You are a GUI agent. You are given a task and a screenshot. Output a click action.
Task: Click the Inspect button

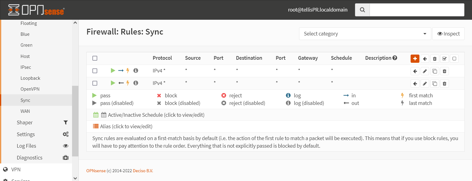pyautogui.click(x=448, y=33)
